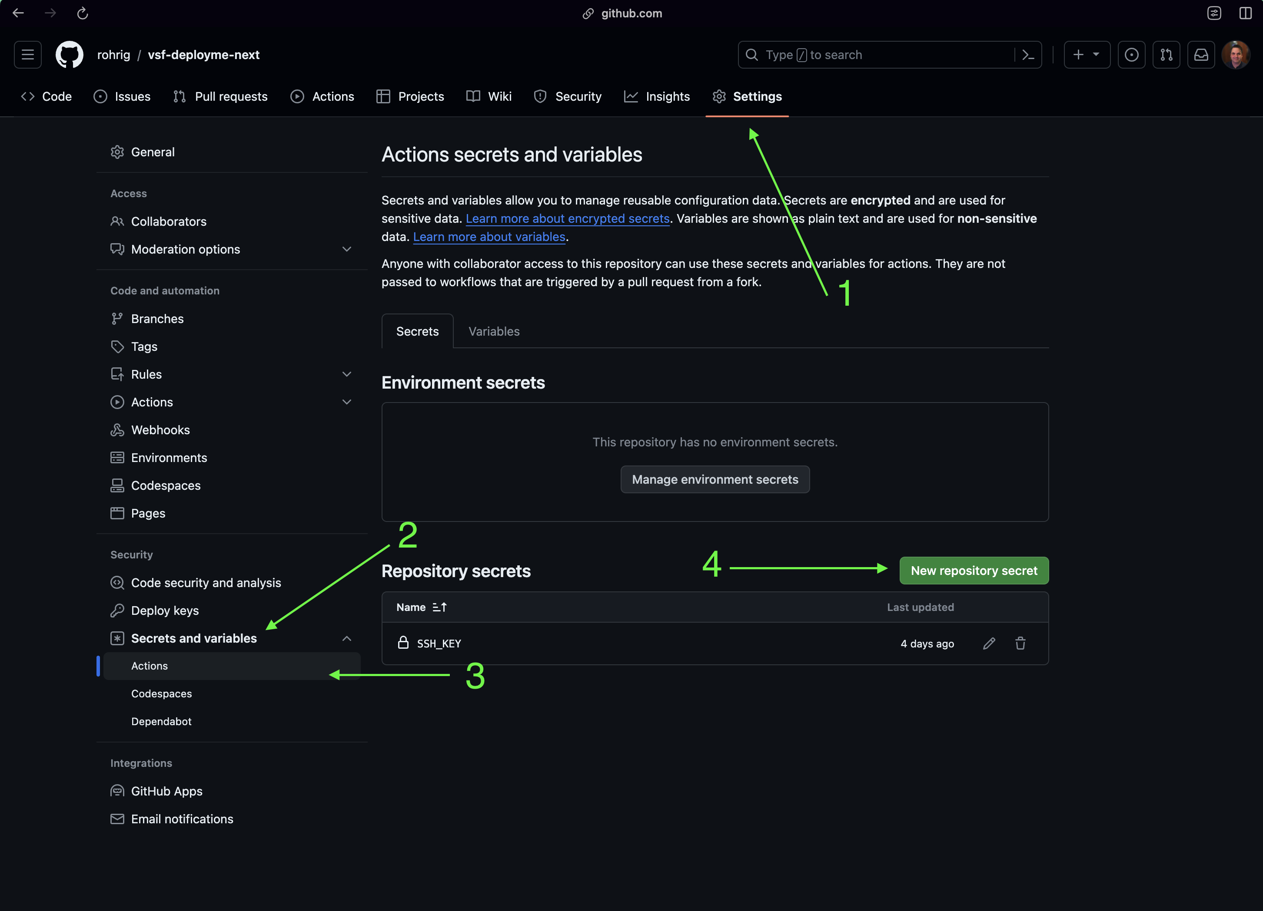Open the command palette icon in search bar

(x=1028, y=55)
